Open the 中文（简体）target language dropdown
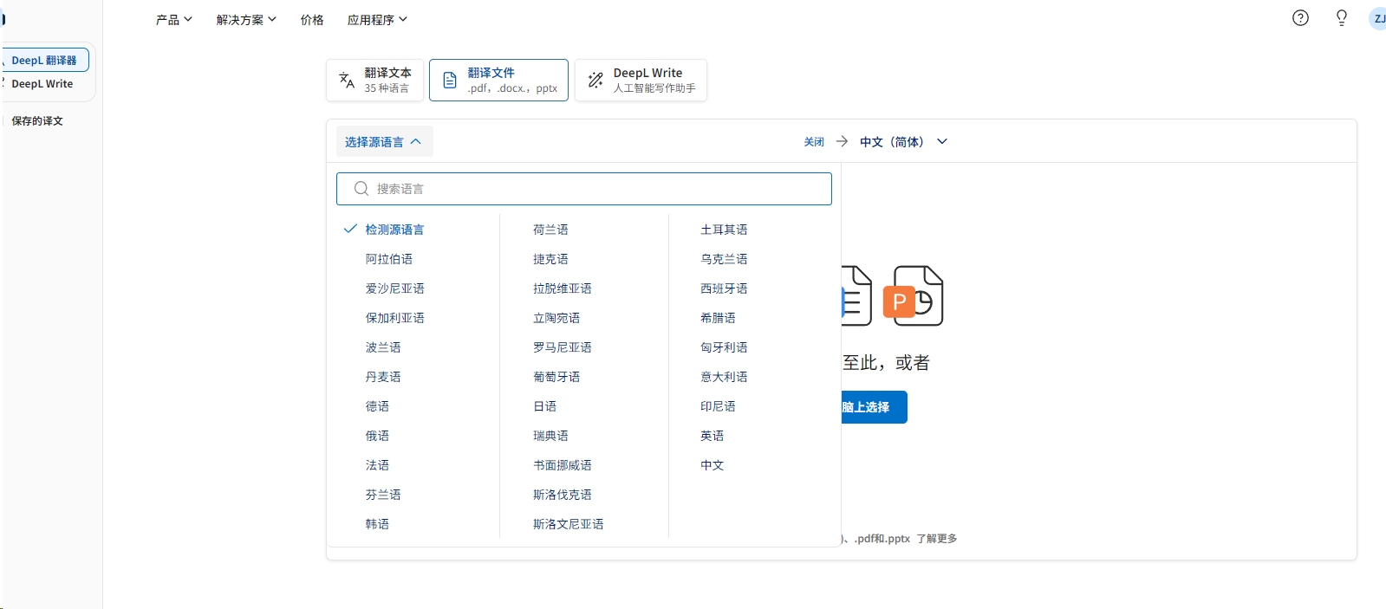Screen dimensions: 1386x609 [903, 142]
